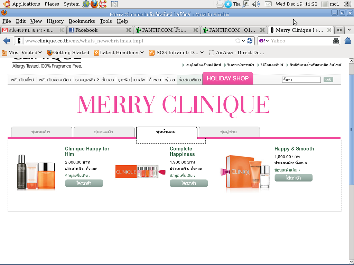Click the search submit button beside ค้นหา
354x265 pixels.
click(328, 80)
